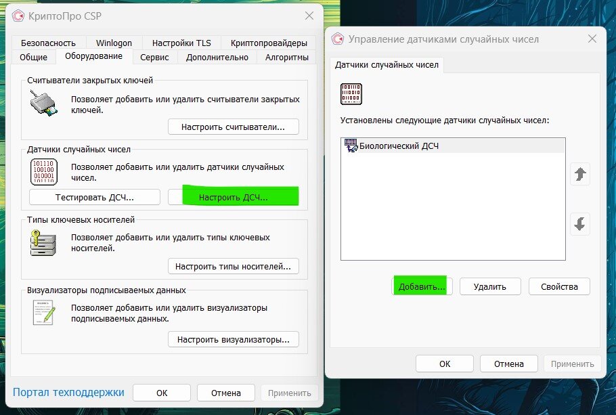Select the Биологический ДСЧ list entry
The width and height of the screenshot is (616, 415).
(453, 146)
